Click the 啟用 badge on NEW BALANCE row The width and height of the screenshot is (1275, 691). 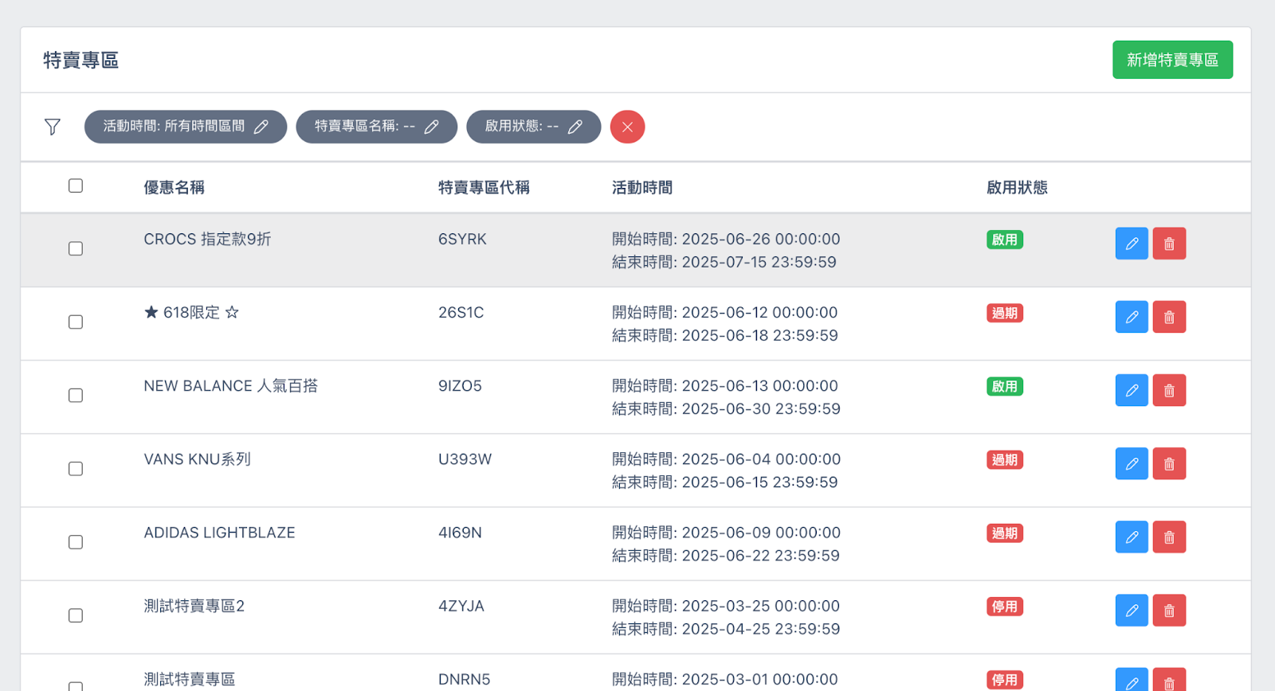pyautogui.click(x=1005, y=386)
